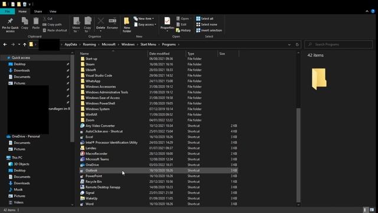Select This PC in navigation pane
The width and height of the screenshot is (378, 213).
(17, 158)
